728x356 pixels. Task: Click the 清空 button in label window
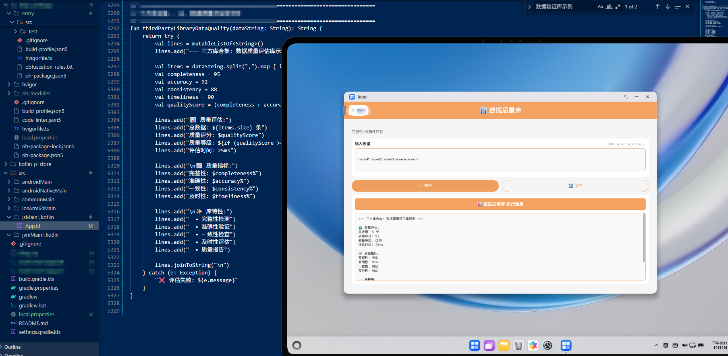pos(575,186)
